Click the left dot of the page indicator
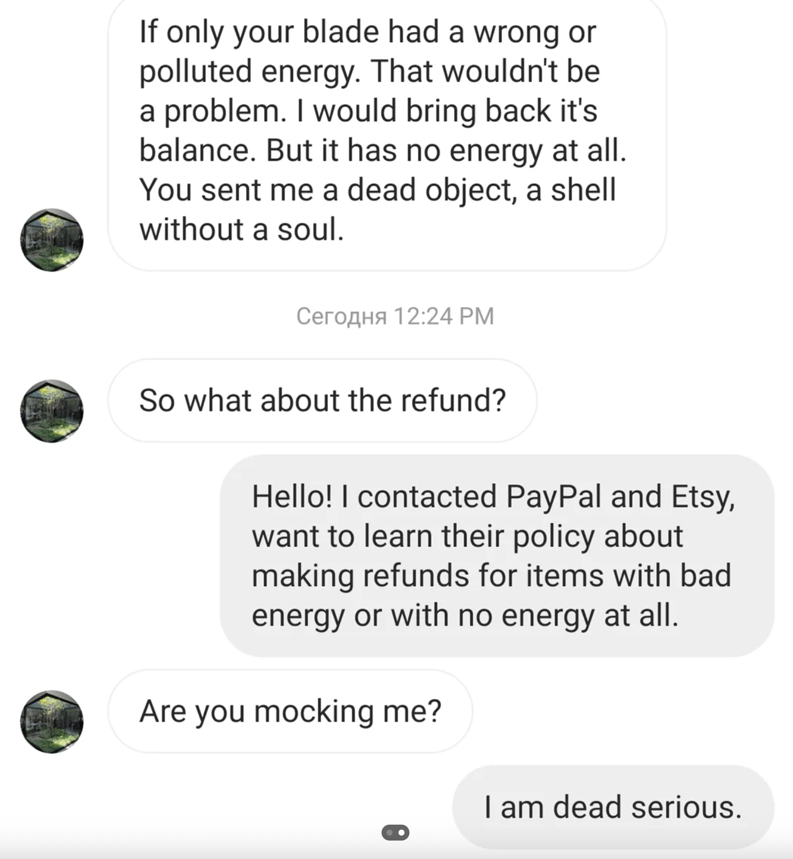The image size is (793, 859). [x=390, y=833]
